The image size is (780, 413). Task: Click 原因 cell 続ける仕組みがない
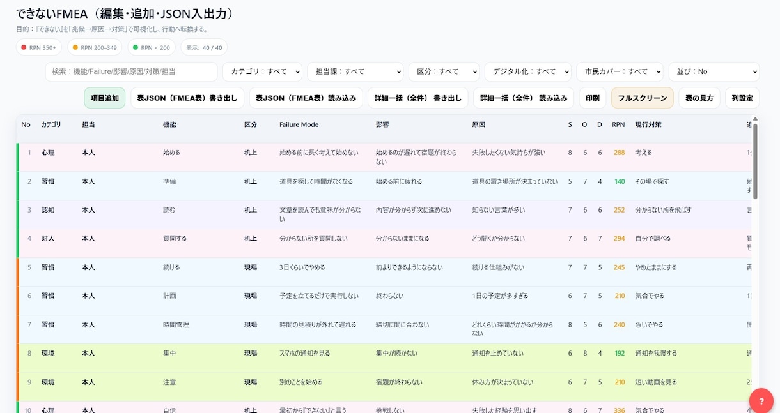pos(498,267)
